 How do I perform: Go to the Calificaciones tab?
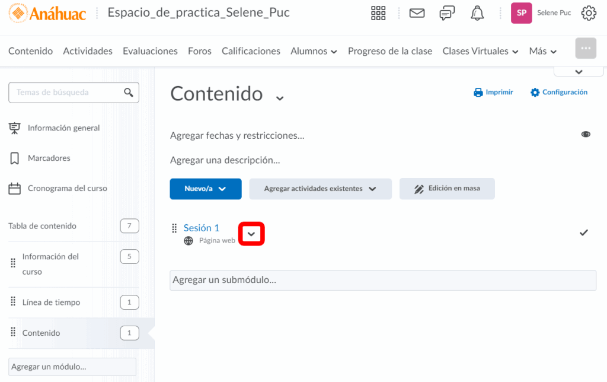251,51
